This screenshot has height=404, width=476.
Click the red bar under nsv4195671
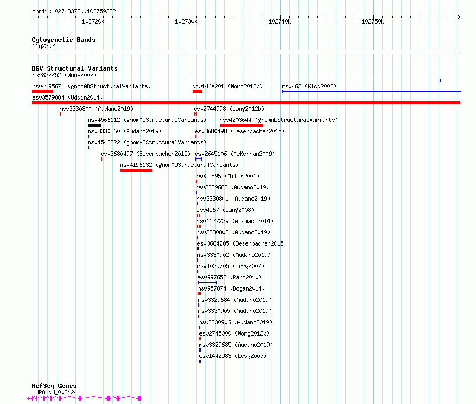click(x=42, y=92)
